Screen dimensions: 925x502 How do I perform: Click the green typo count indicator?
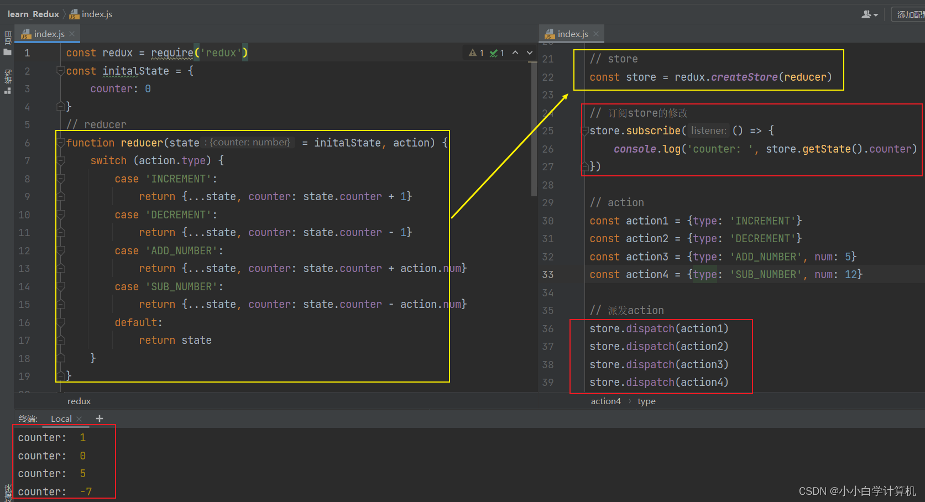click(497, 53)
